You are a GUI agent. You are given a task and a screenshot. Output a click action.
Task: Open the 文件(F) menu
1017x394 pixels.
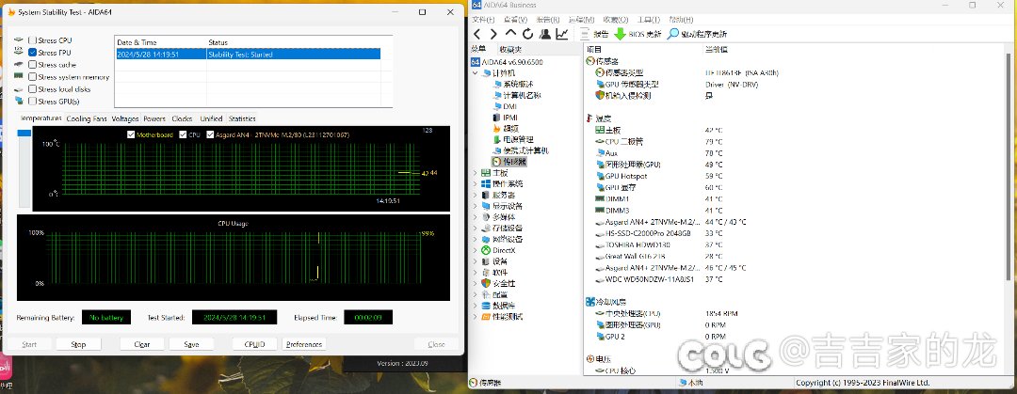click(483, 20)
